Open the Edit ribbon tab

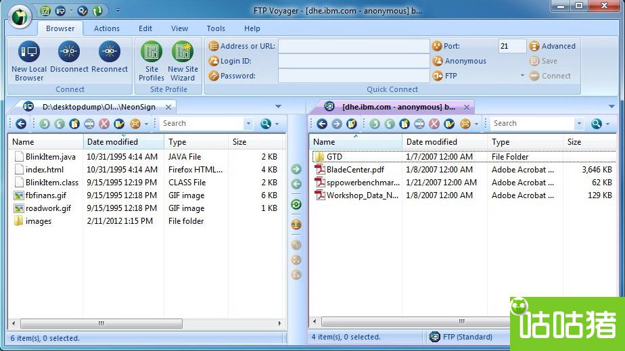[145, 28]
